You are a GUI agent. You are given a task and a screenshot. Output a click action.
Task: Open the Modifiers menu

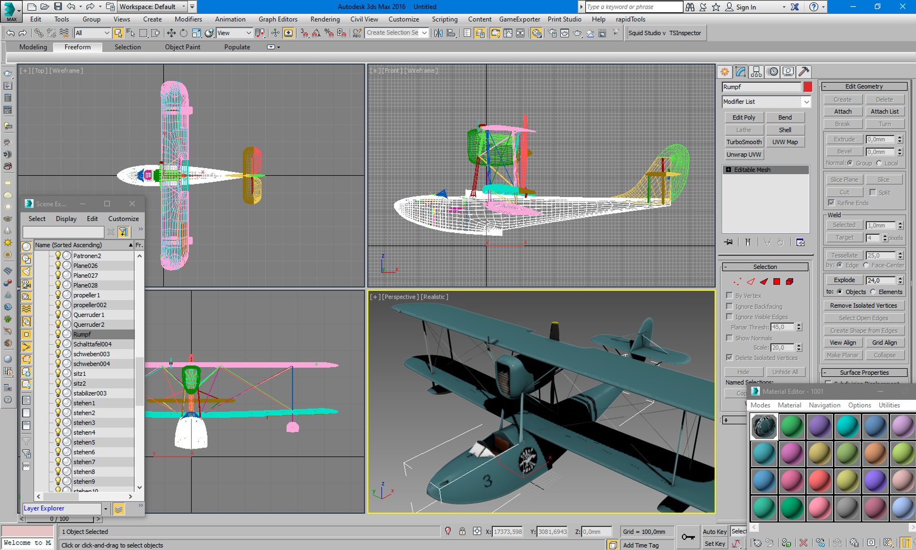pos(188,19)
